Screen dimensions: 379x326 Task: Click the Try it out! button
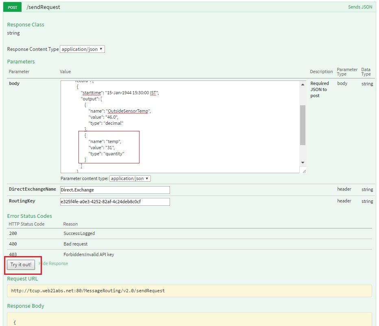(x=21, y=265)
